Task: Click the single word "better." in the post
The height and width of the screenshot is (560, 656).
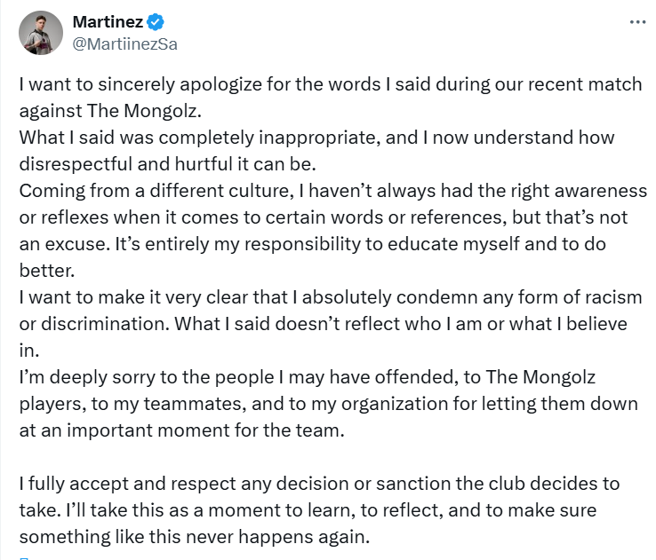Action: coord(46,270)
